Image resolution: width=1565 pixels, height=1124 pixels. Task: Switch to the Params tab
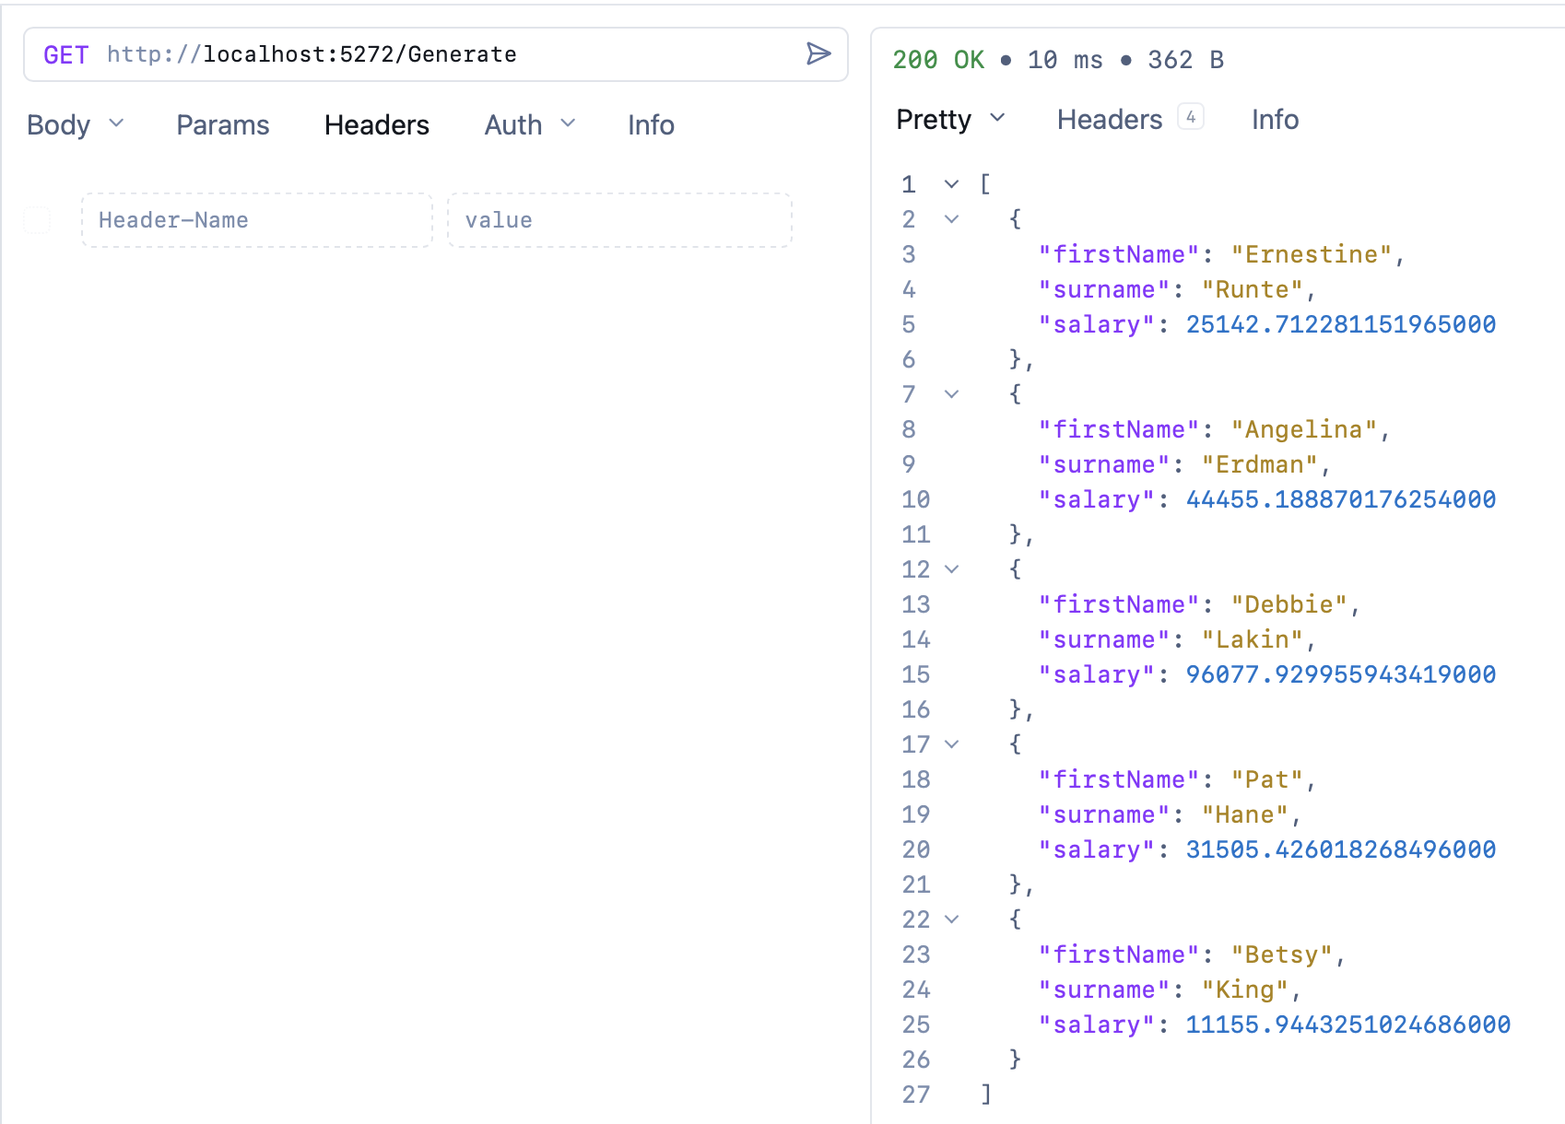pyautogui.click(x=222, y=124)
